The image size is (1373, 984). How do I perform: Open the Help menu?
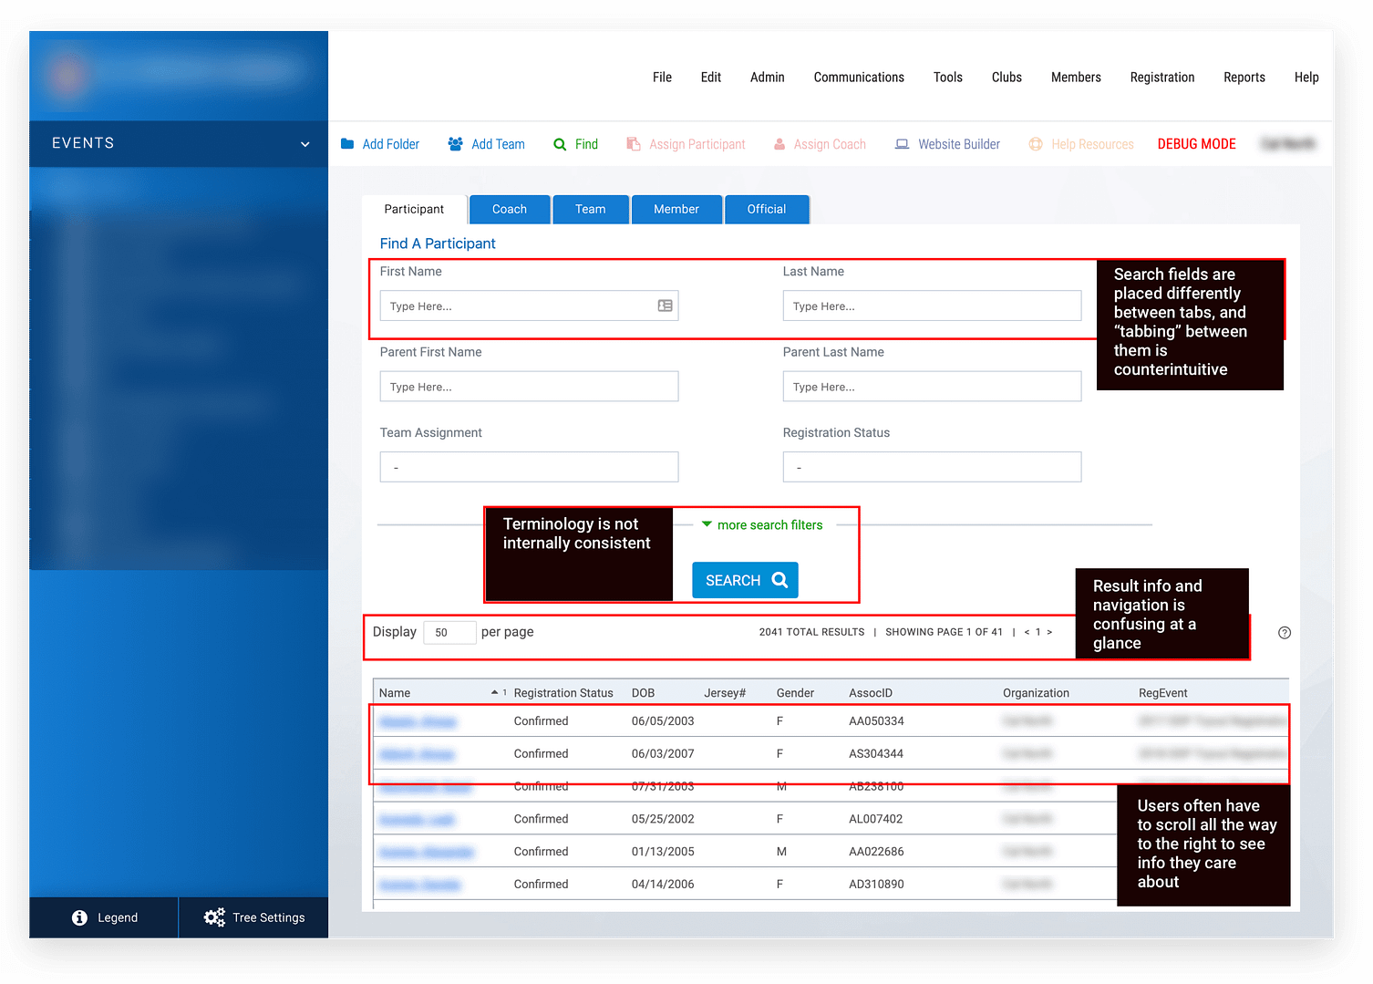point(1306,78)
